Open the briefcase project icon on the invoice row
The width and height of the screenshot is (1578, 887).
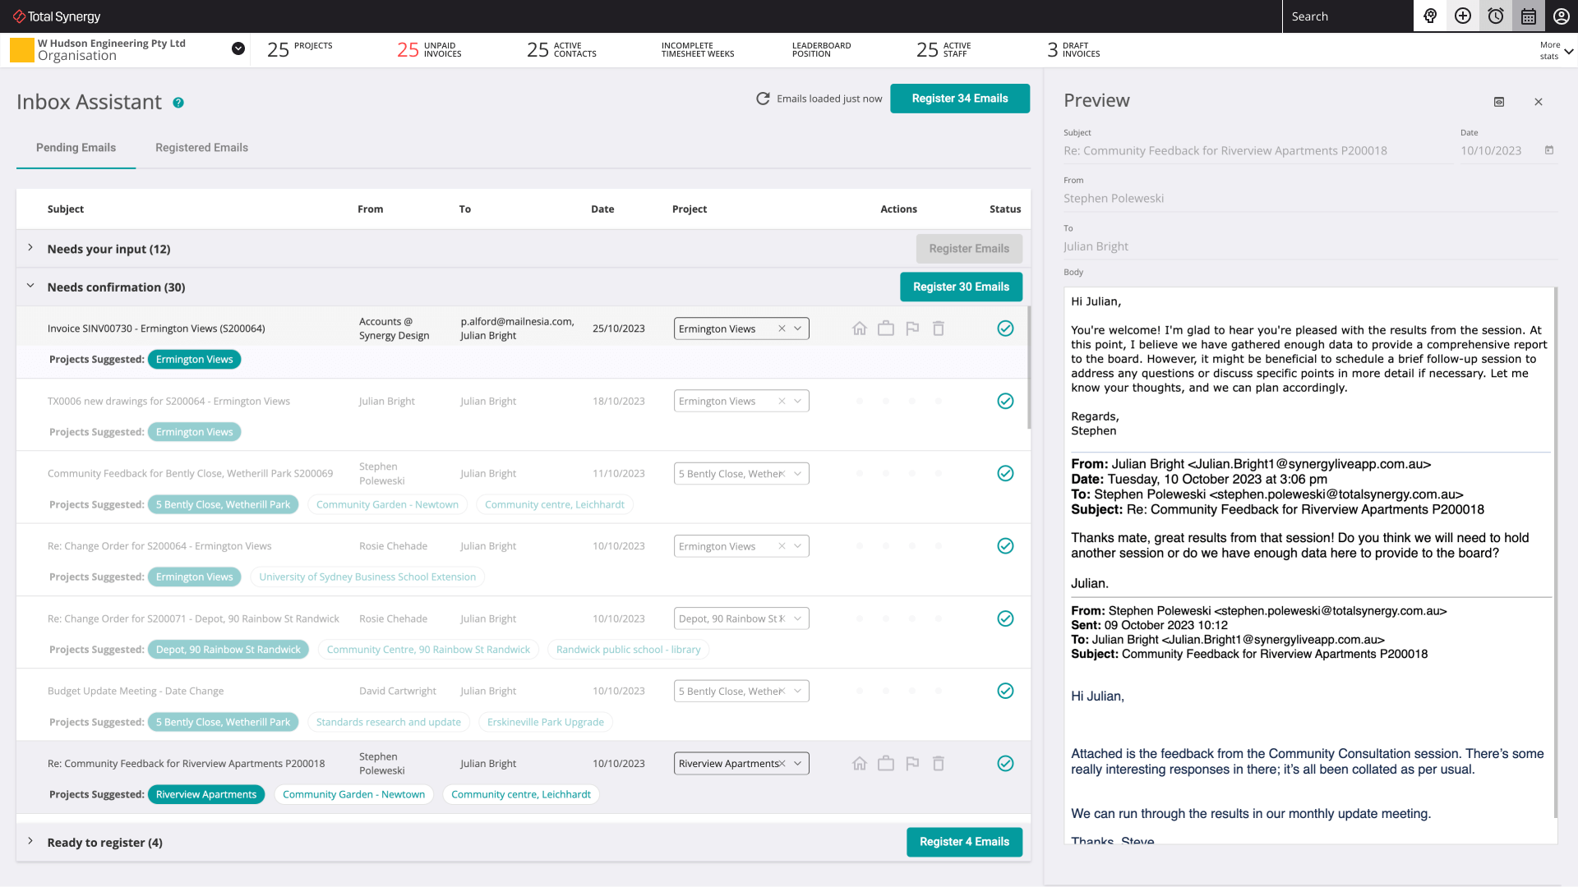pyautogui.click(x=886, y=328)
